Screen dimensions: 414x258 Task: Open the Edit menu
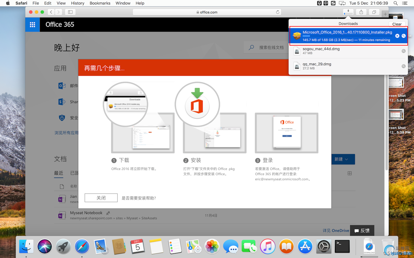pyautogui.click(x=48, y=3)
